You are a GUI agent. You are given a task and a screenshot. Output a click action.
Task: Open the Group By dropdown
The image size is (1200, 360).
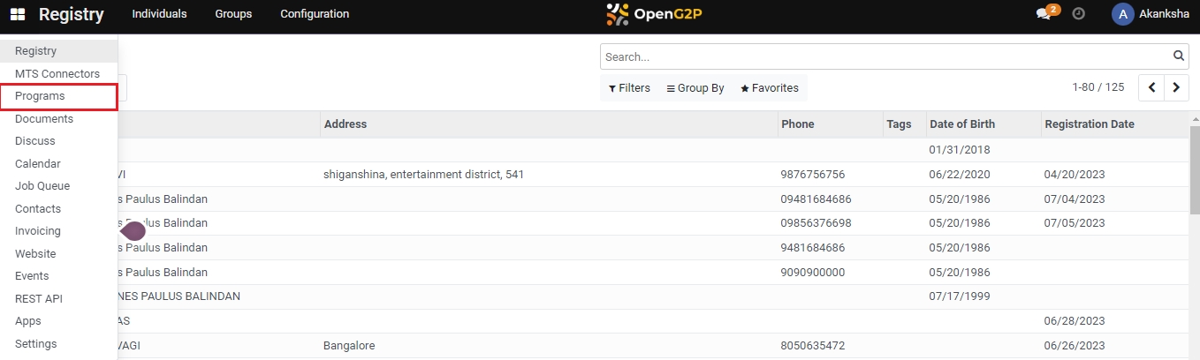coord(695,88)
